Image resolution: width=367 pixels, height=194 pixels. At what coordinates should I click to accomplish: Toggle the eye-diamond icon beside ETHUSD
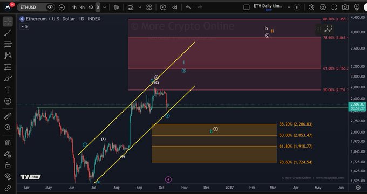click(x=50, y=8)
